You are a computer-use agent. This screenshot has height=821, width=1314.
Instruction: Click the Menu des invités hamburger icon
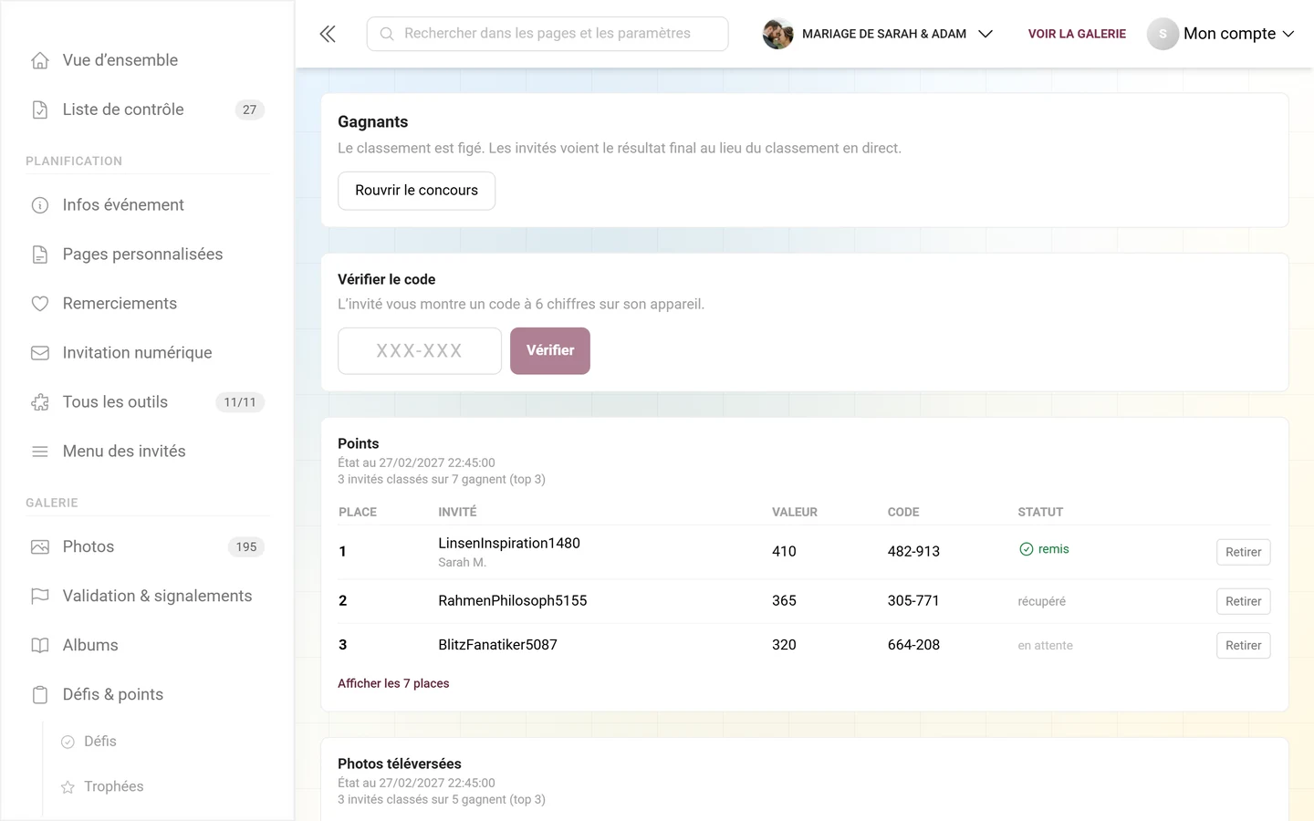tap(40, 452)
